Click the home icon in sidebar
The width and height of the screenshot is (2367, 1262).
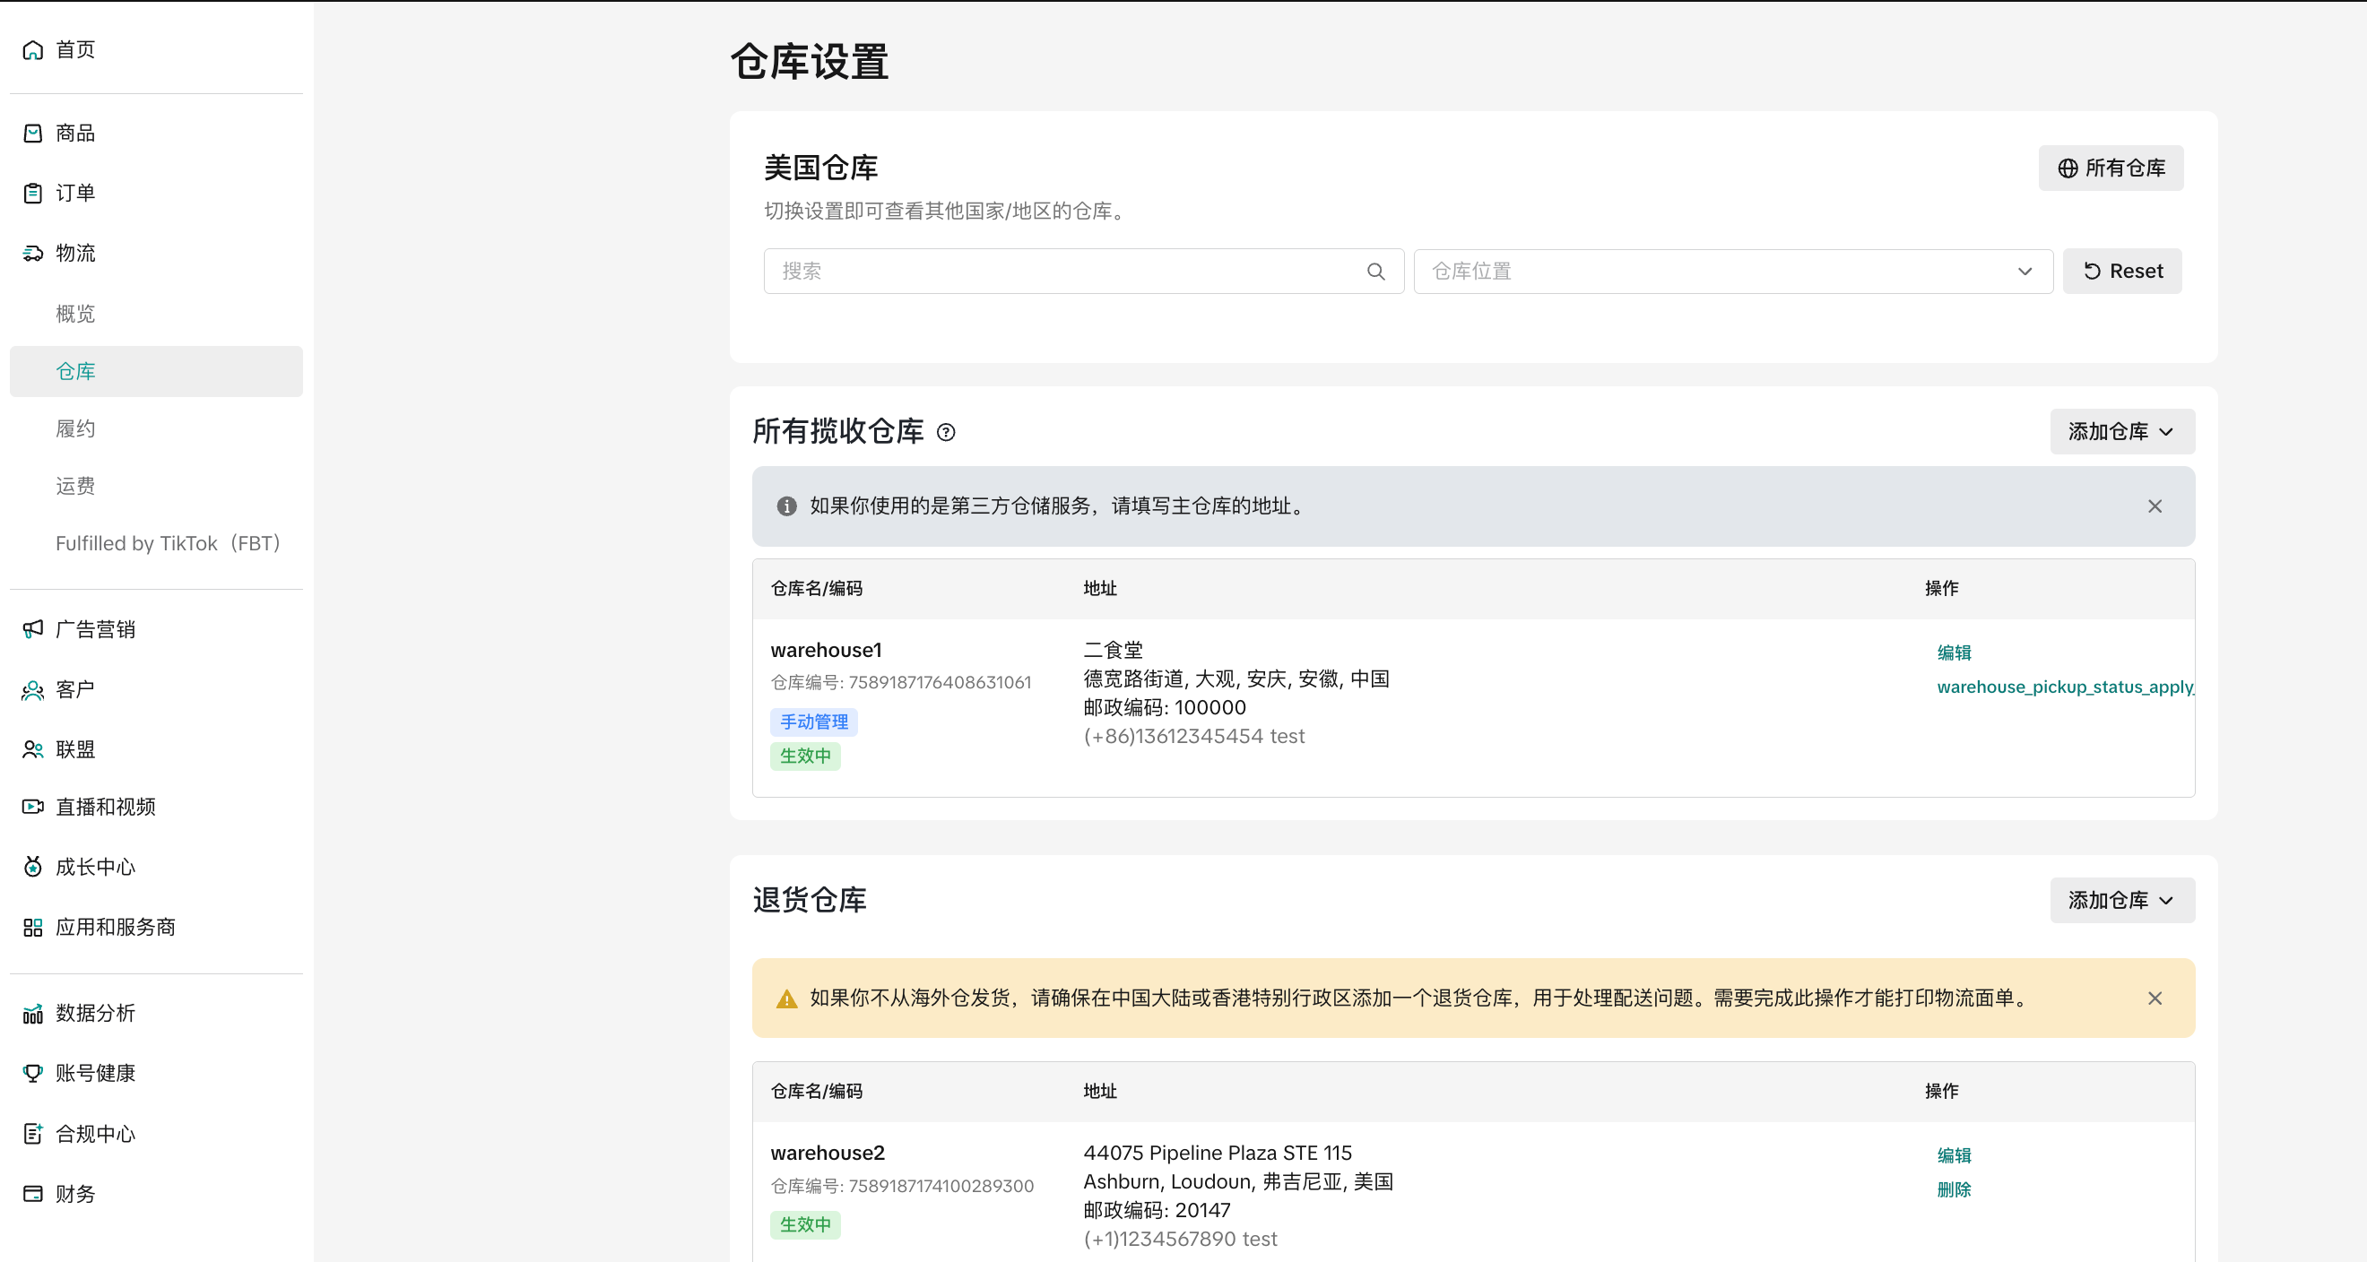coord(33,49)
